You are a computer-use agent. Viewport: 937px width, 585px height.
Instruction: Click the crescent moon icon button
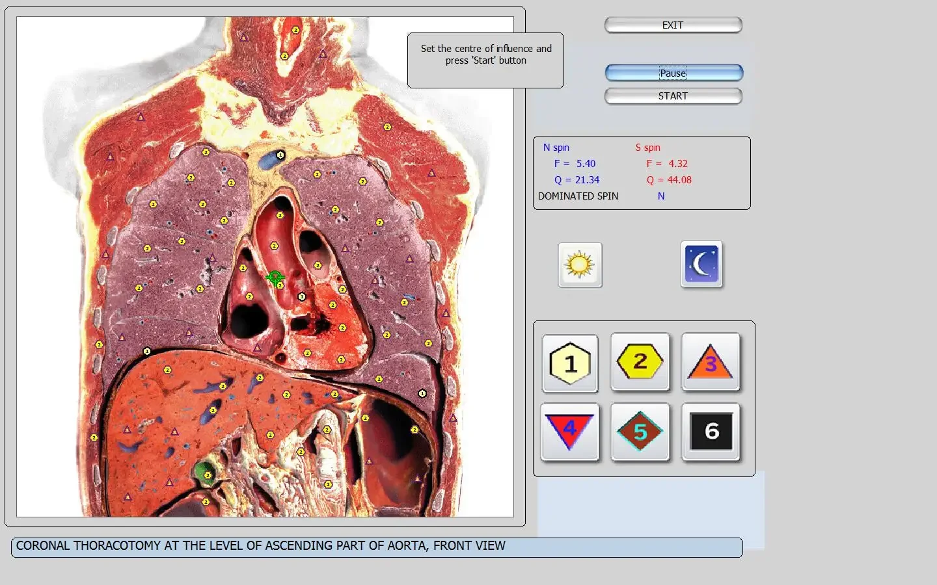click(x=701, y=265)
